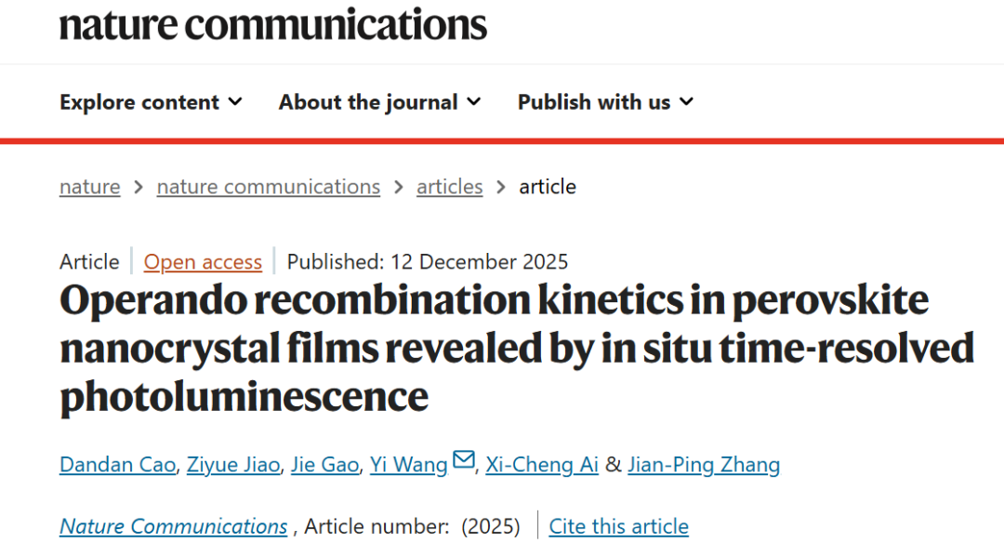
Task: Open author Xi-Cheng Ai's details
Action: coord(542,464)
